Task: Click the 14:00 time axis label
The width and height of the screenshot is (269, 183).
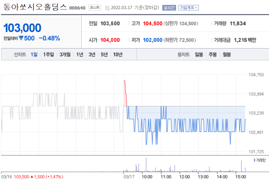Action: click(222, 177)
